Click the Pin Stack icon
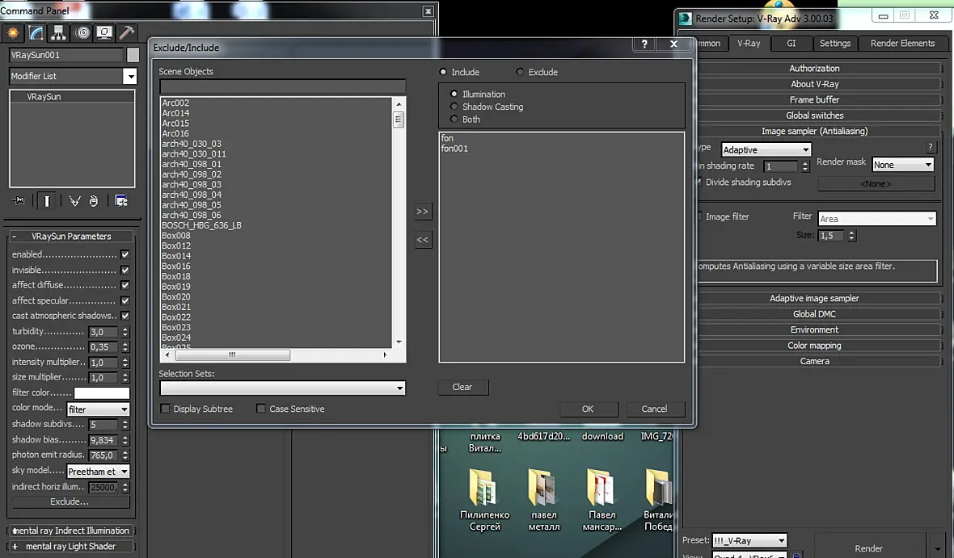The height and width of the screenshot is (558, 954). 19,200
